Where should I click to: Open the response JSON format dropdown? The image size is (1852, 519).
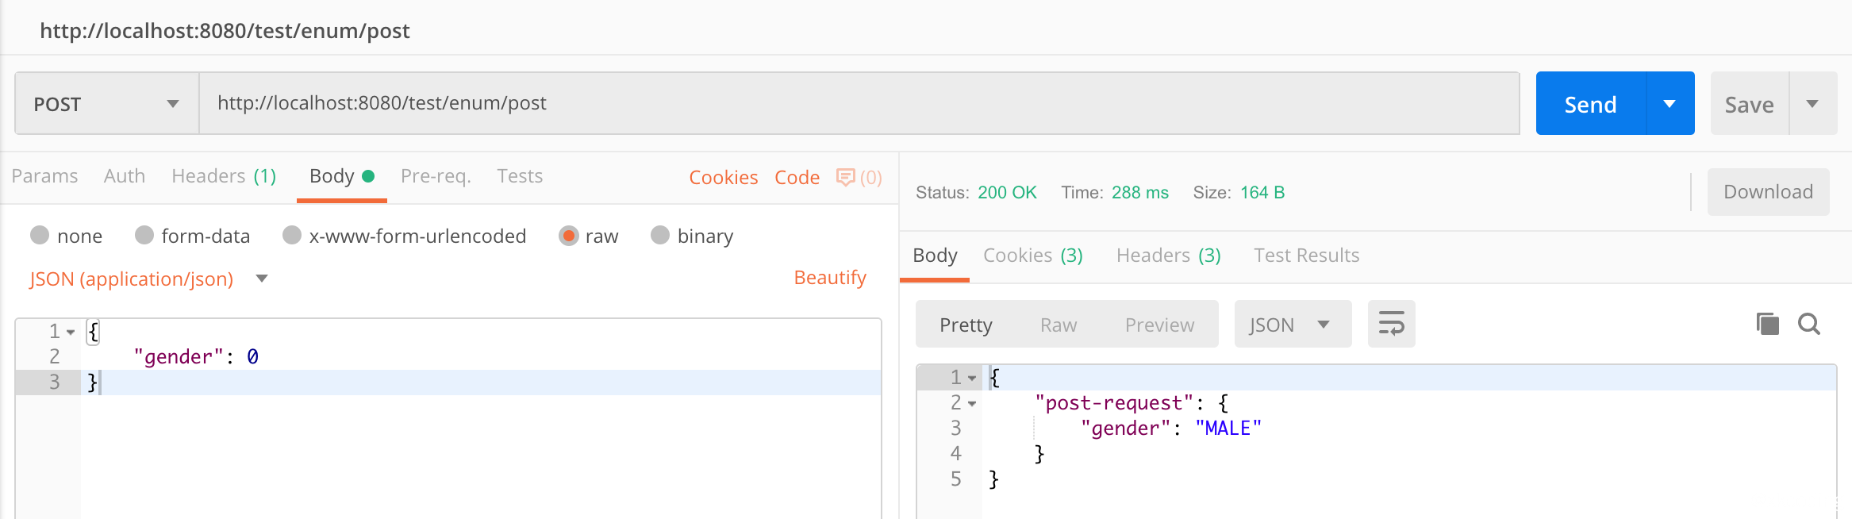tap(1292, 325)
